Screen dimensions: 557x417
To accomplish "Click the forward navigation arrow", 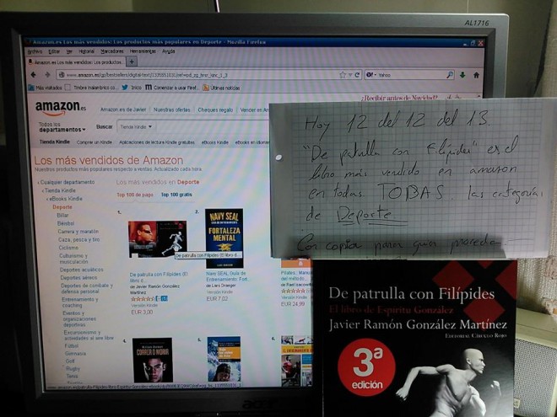I will (47, 75).
